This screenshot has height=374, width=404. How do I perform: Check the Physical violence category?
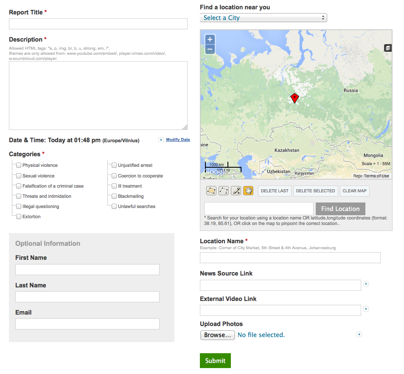coord(19,165)
